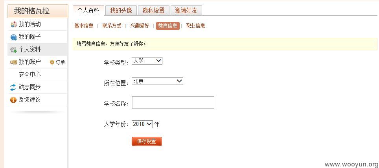Open 安全中心 in the sidebar
The height and width of the screenshot is (168, 379).
point(29,75)
